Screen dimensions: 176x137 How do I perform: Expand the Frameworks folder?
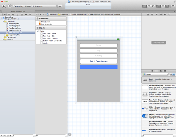coord(3,37)
